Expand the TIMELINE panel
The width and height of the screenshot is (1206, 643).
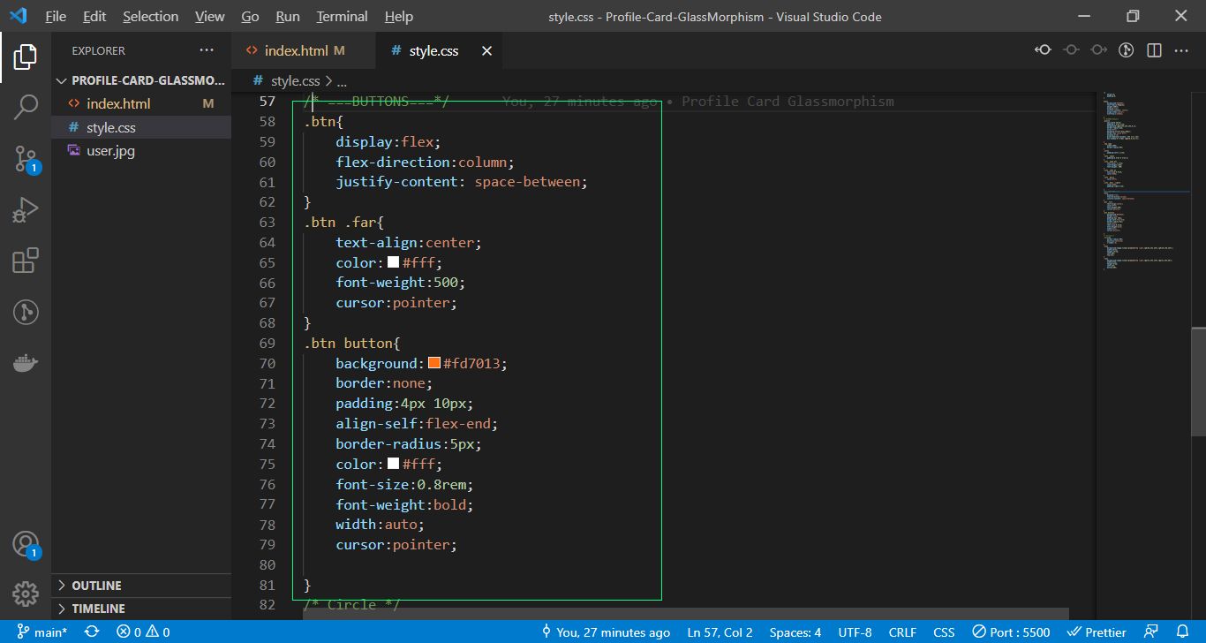(x=141, y=609)
